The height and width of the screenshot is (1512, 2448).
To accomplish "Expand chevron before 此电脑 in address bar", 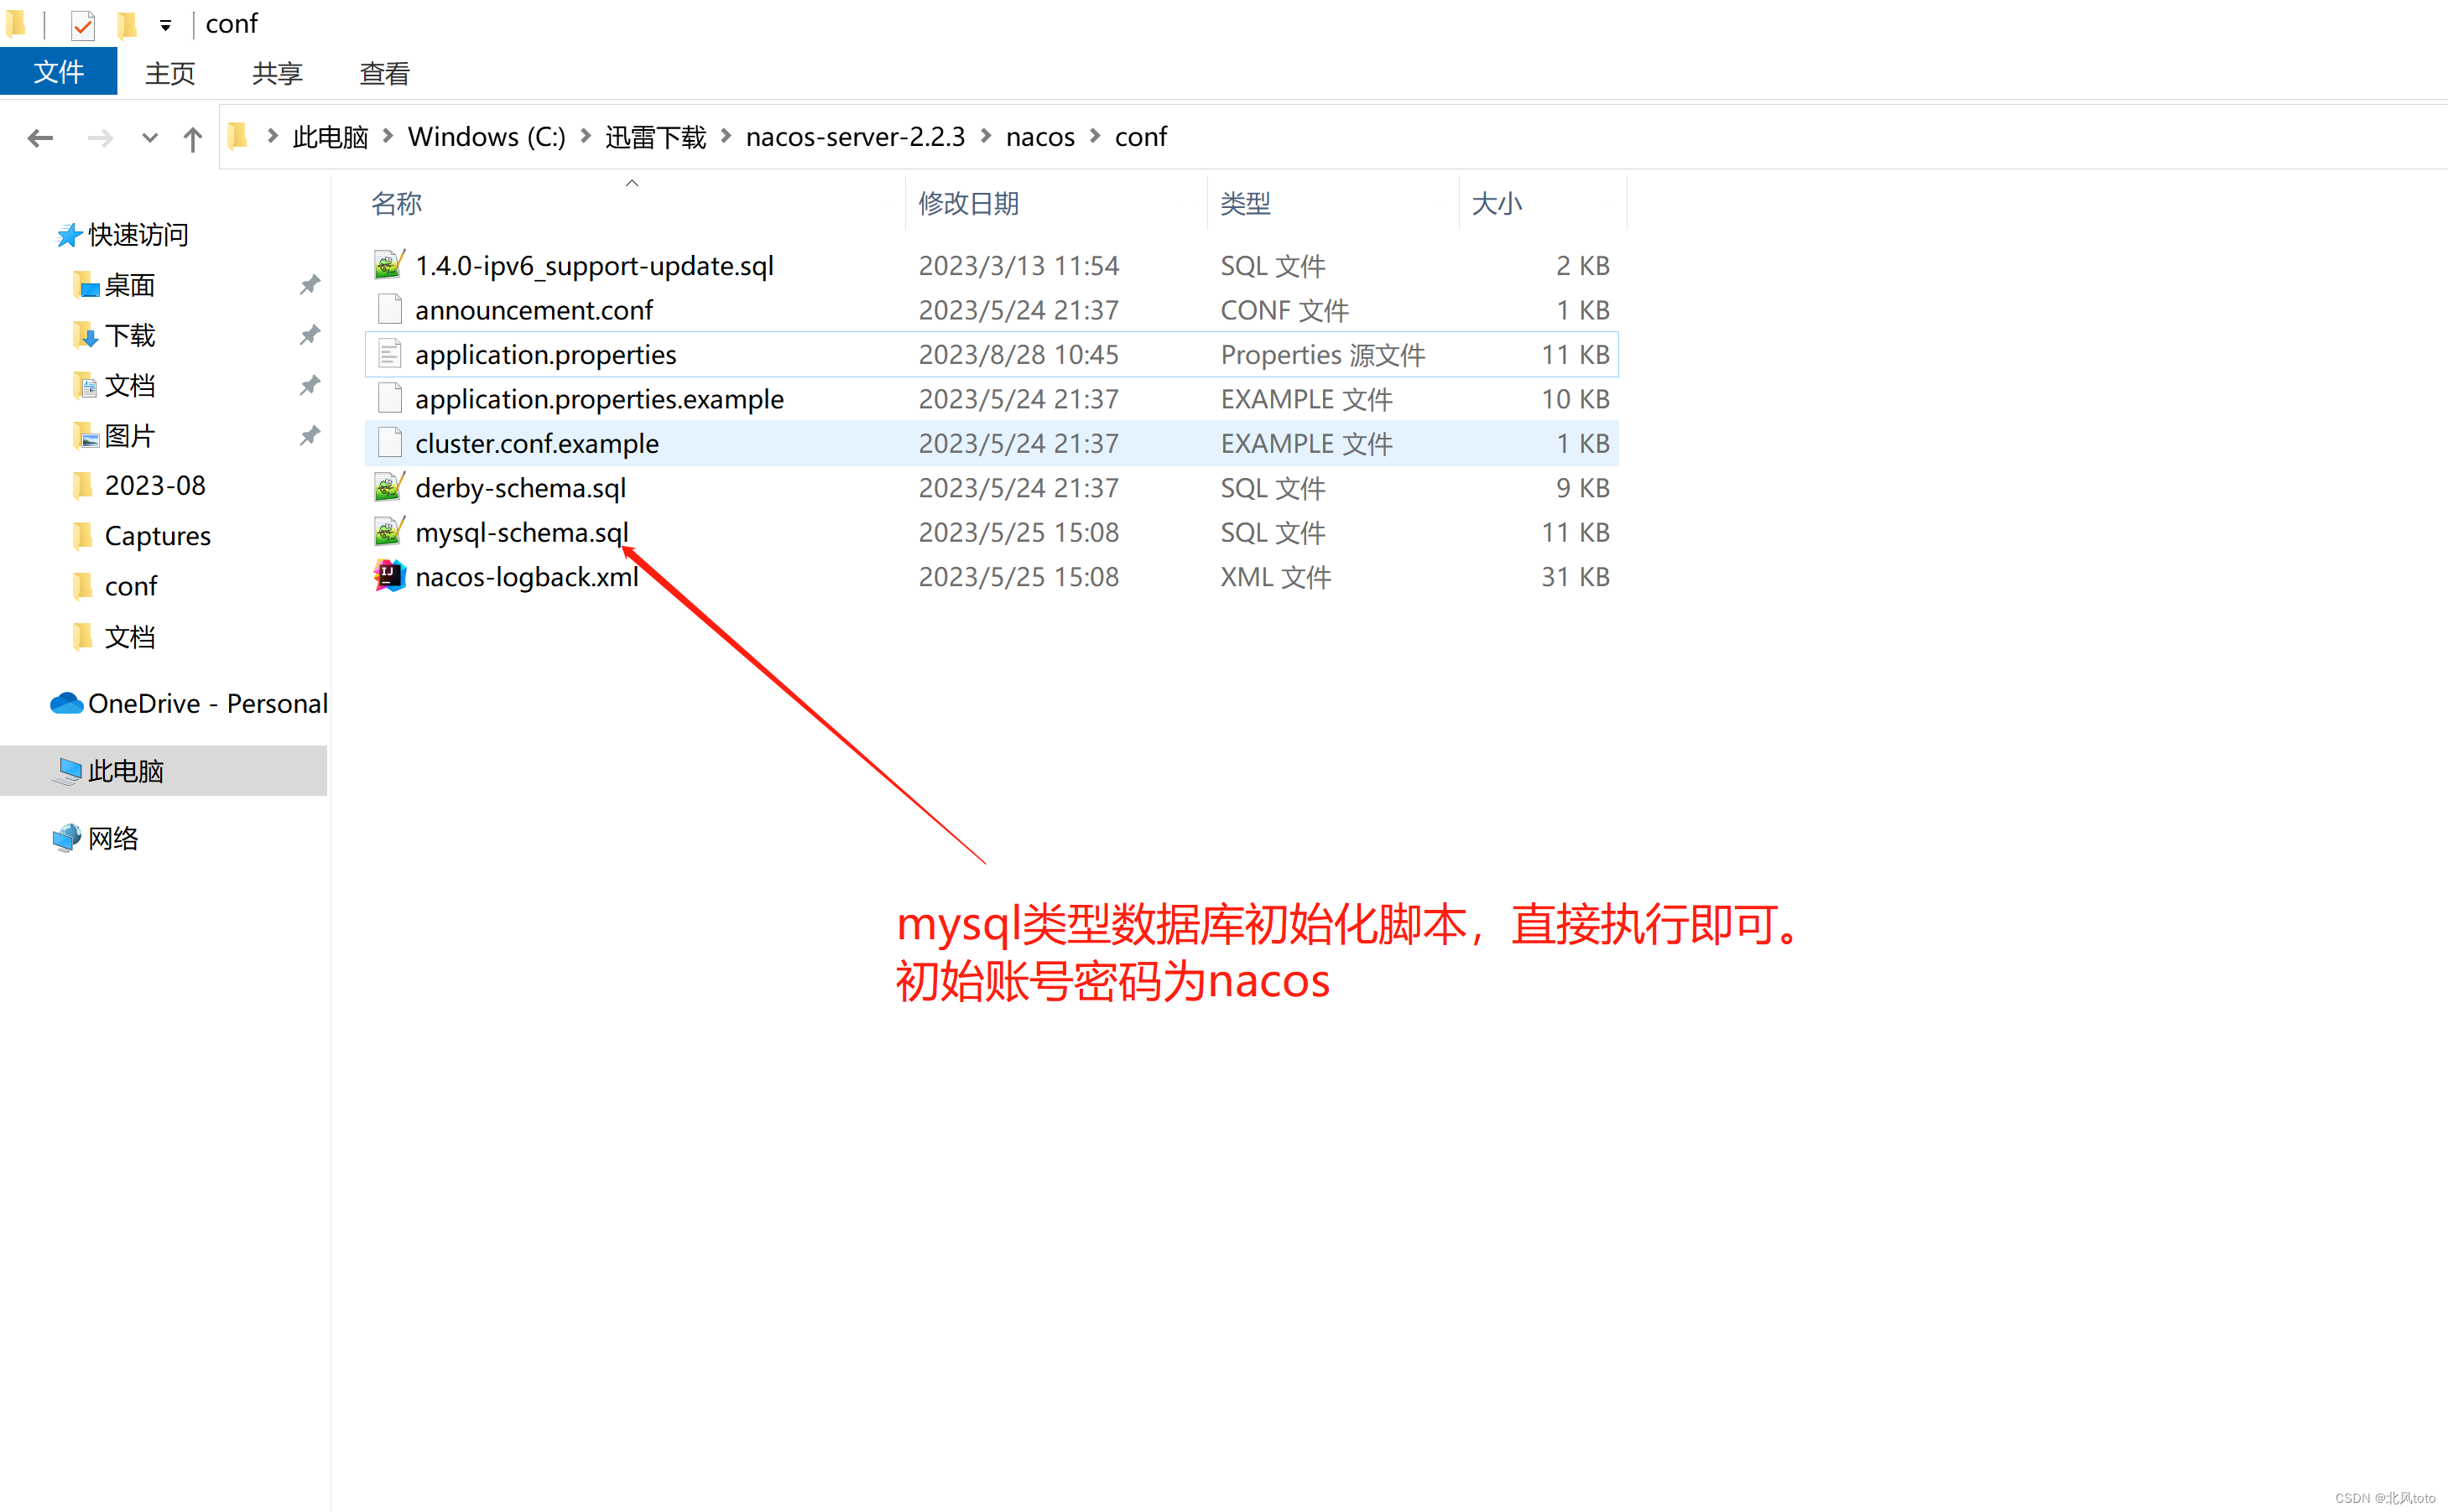I will 272,136.
